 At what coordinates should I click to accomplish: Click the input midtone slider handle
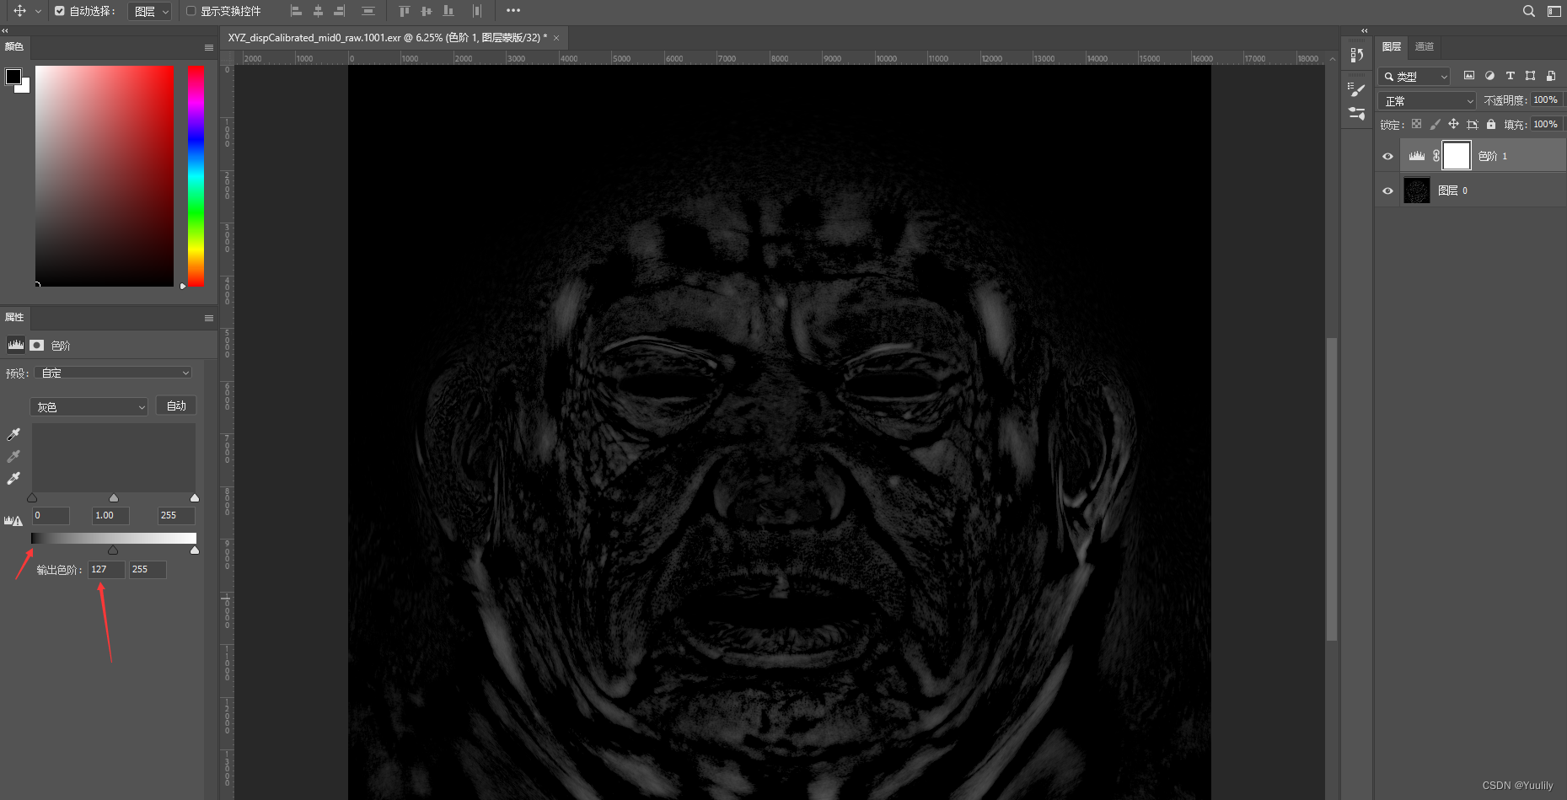point(114,498)
